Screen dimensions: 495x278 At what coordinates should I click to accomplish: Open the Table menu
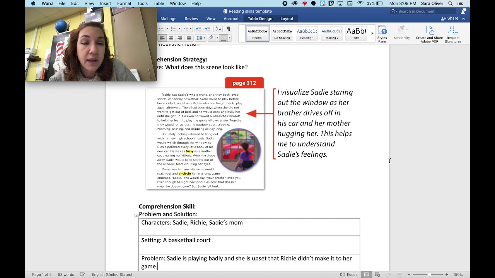(x=159, y=3)
